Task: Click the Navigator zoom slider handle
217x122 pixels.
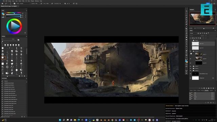Action: [204, 28]
